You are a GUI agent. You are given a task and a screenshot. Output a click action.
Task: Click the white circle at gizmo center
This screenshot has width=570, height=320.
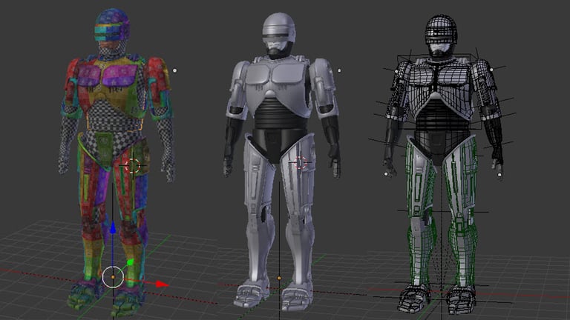[113, 277]
